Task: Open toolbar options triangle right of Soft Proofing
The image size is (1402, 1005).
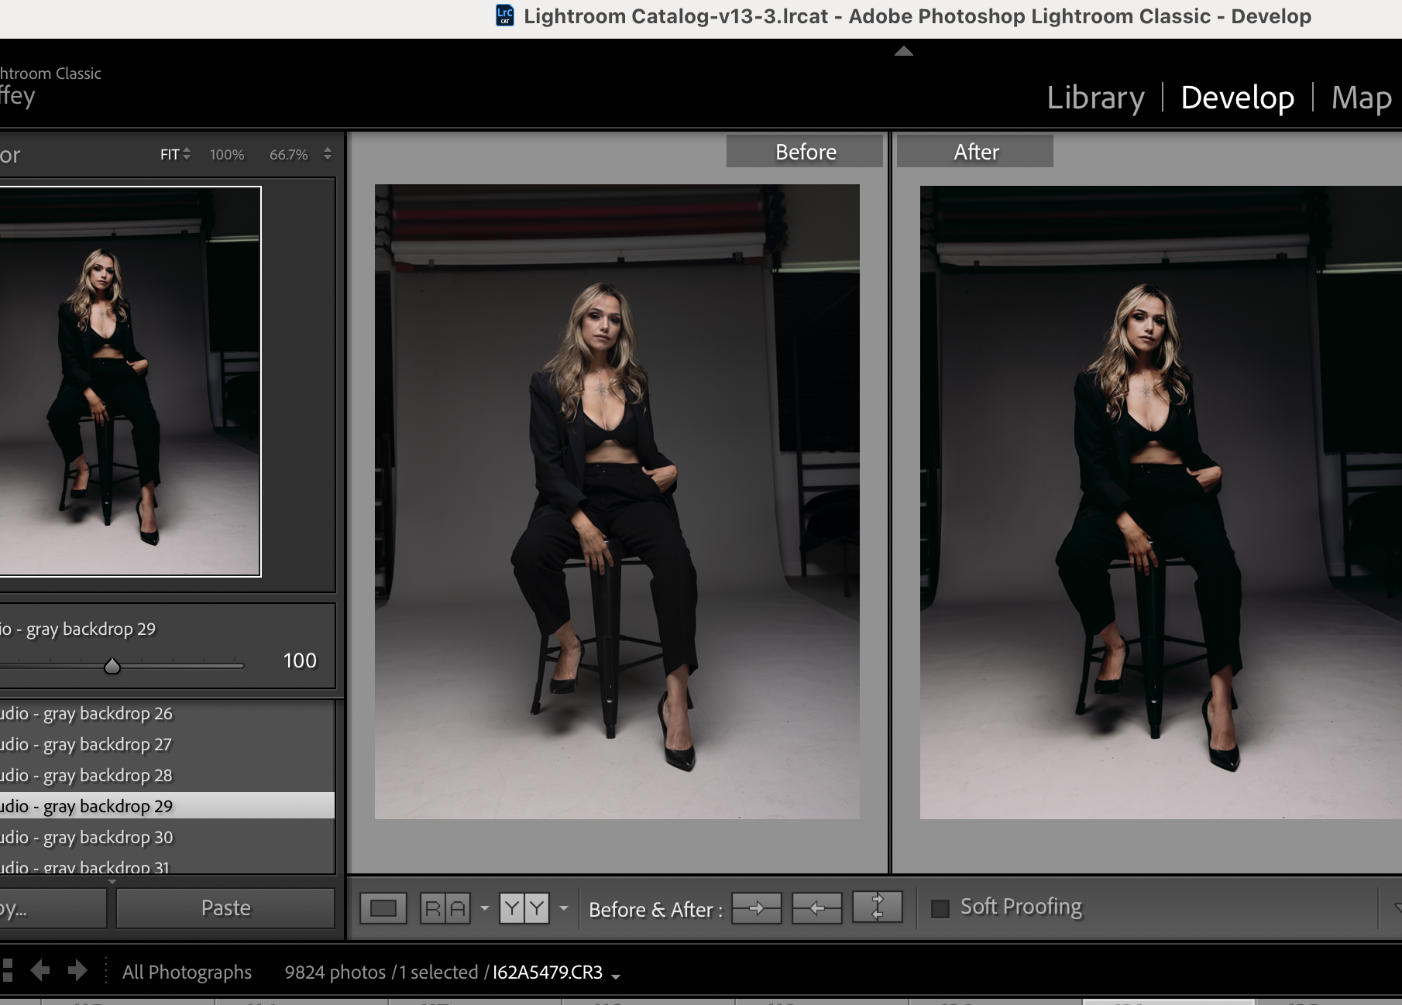Action: 1397,907
